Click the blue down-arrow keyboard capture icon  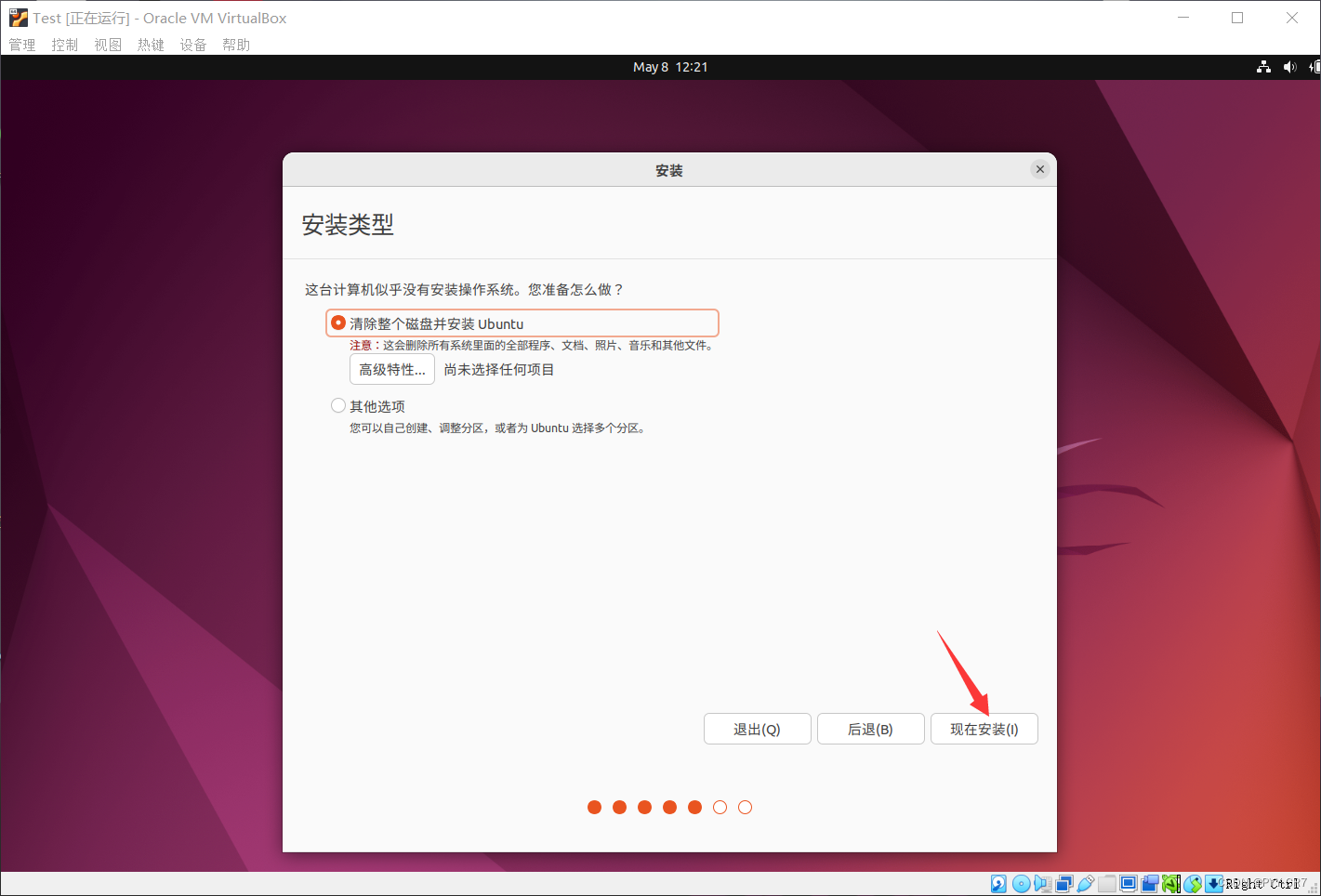pyautogui.click(x=1213, y=883)
